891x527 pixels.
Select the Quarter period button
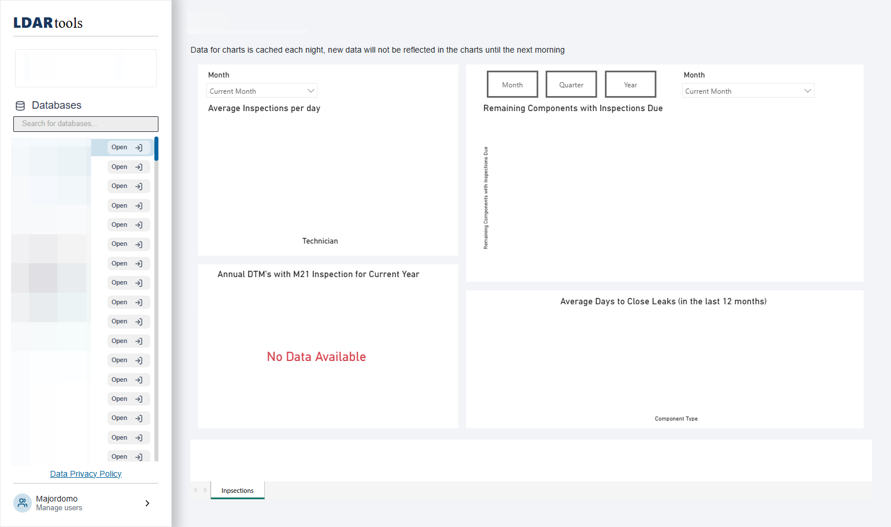(x=571, y=84)
